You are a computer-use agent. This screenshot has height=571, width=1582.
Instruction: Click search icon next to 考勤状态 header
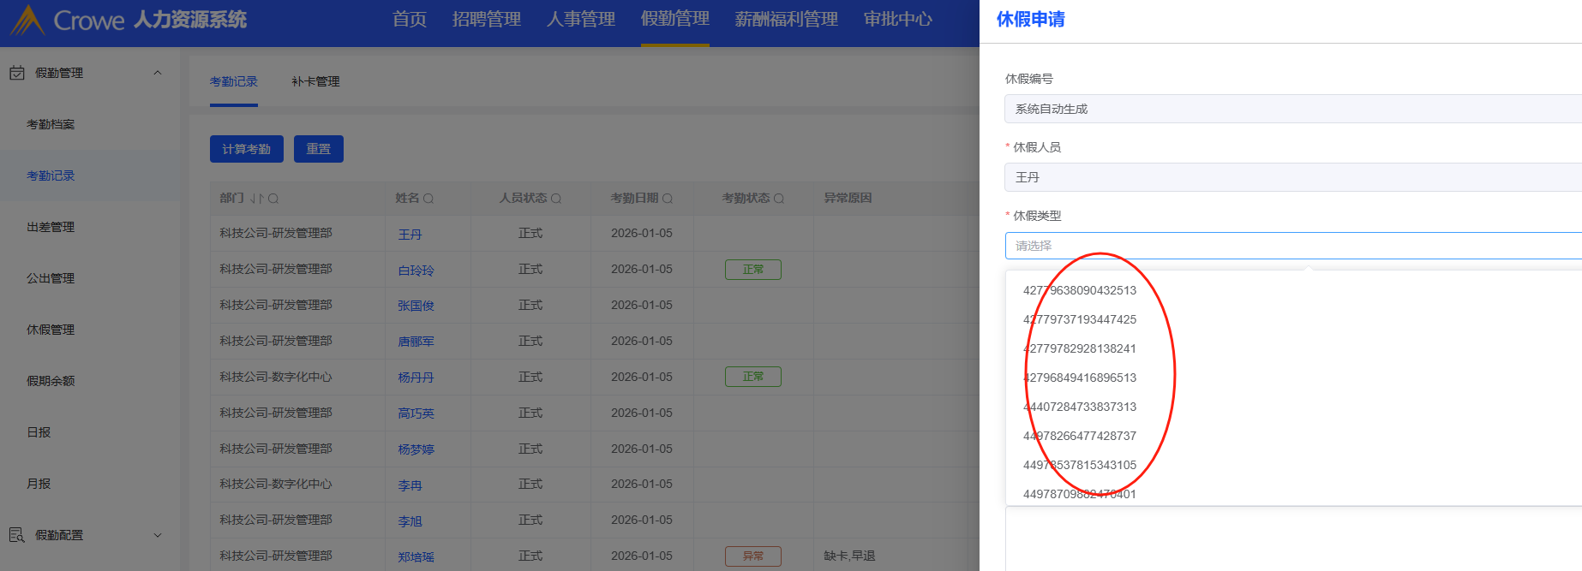point(779,199)
